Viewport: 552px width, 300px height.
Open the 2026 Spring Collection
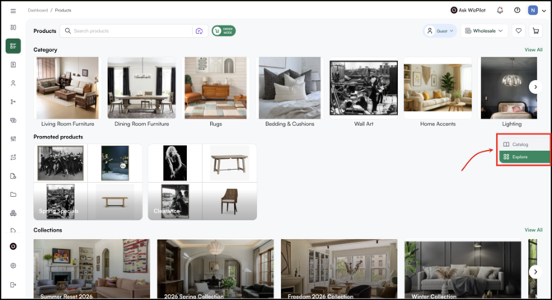215,269
